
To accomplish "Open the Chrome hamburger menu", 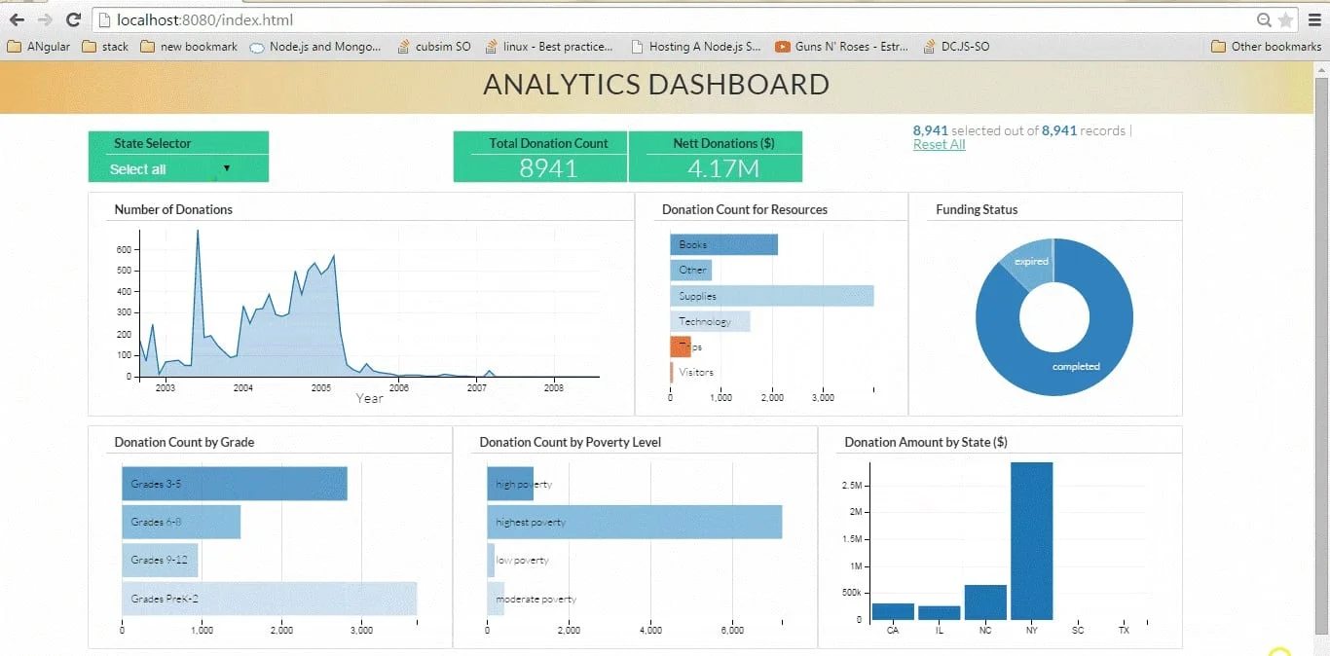I will click(1313, 19).
